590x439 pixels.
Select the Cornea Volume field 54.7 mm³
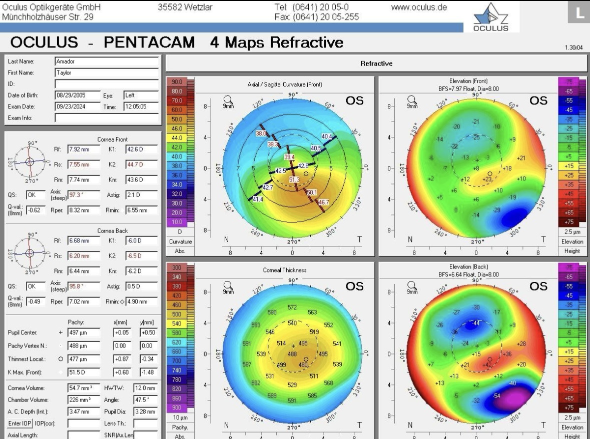[84, 388]
